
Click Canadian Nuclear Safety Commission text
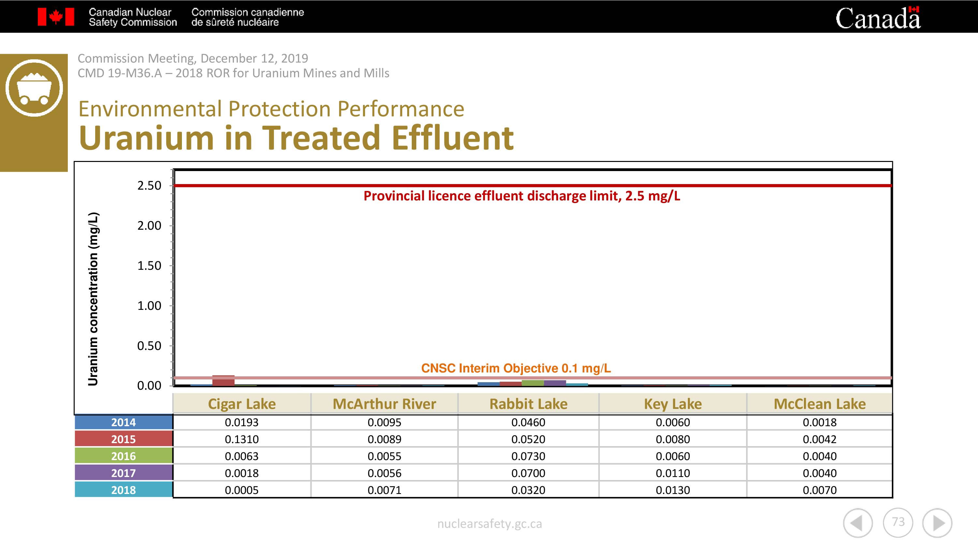133,18
